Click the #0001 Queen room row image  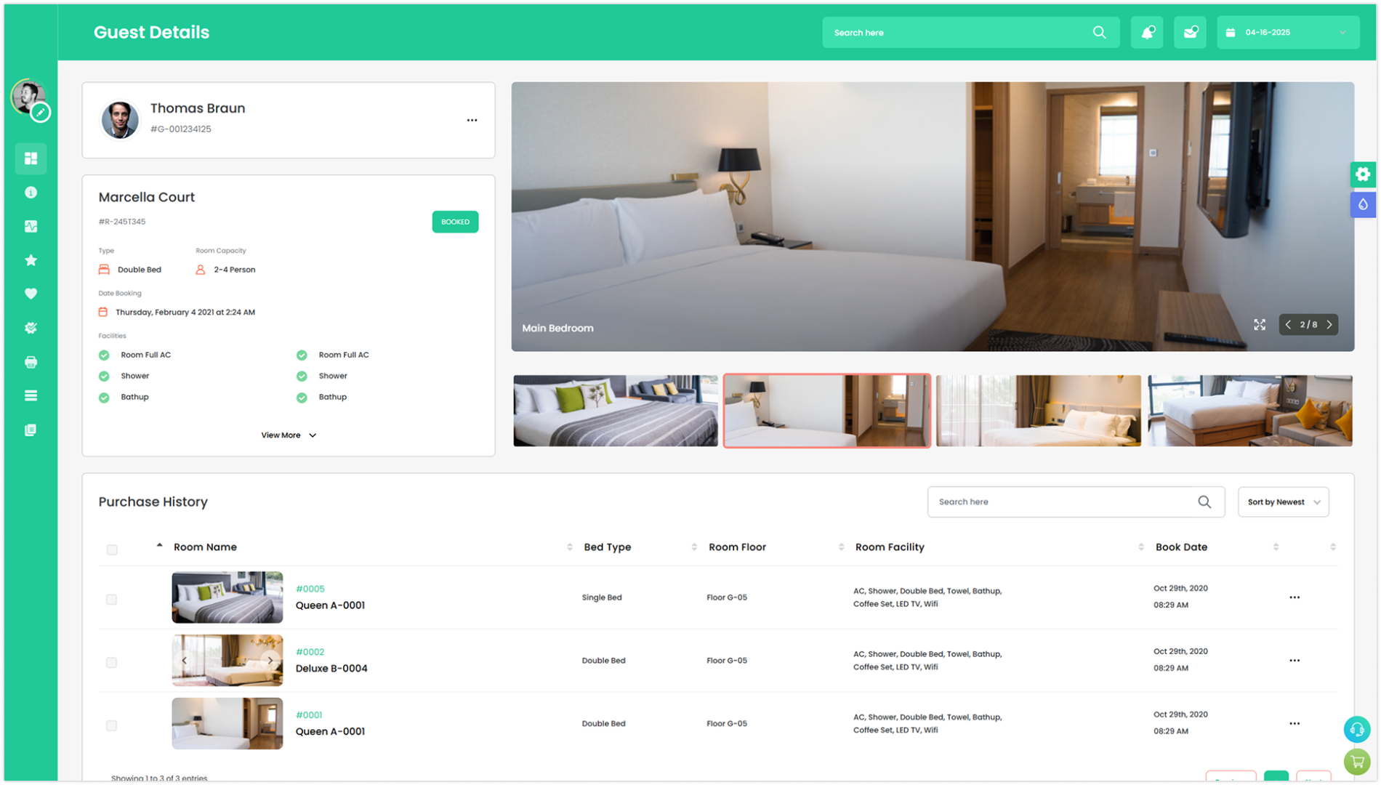(228, 725)
